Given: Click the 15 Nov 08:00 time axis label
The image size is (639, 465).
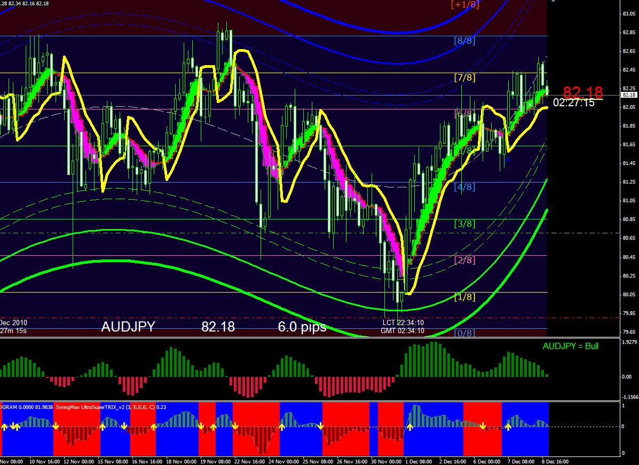Looking at the screenshot, I should [x=114, y=462].
